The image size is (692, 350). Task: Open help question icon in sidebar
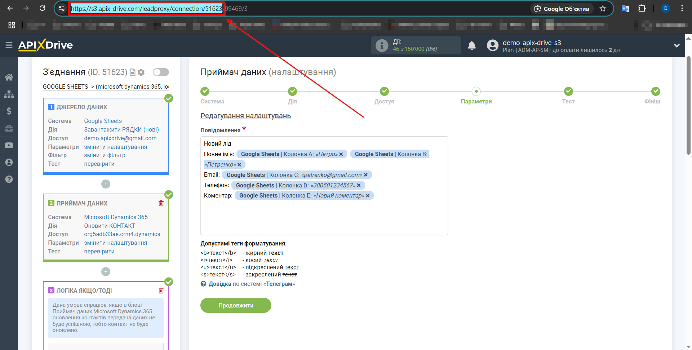[x=9, y=179]
